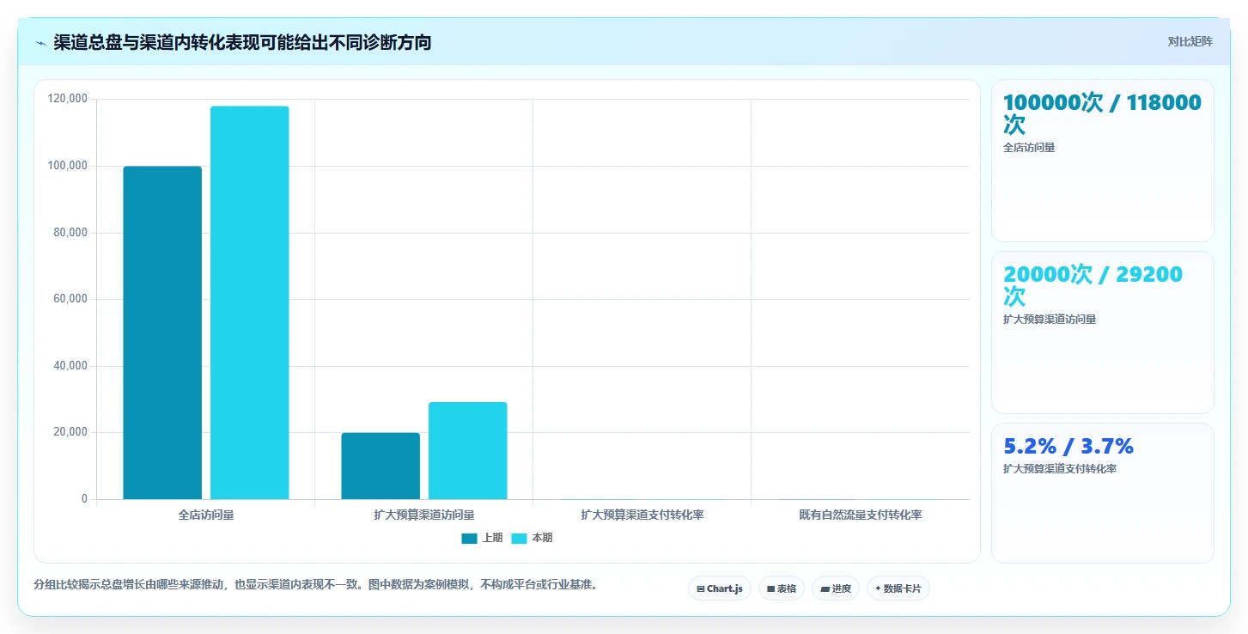
Task: Click the 扩大预算渠道访问量 上期 bar
Action: pyautogui.click(x=380, y=466)
